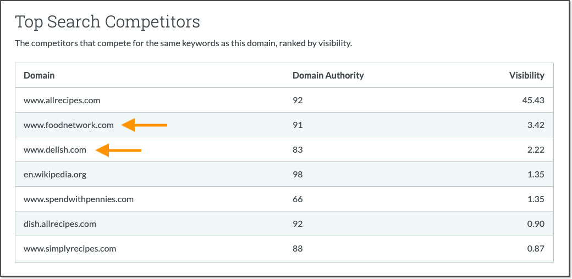This screenshot has width=572, height=279.
Task: Select the 0.87 visibility value
Action: click(x=535, y=249)
